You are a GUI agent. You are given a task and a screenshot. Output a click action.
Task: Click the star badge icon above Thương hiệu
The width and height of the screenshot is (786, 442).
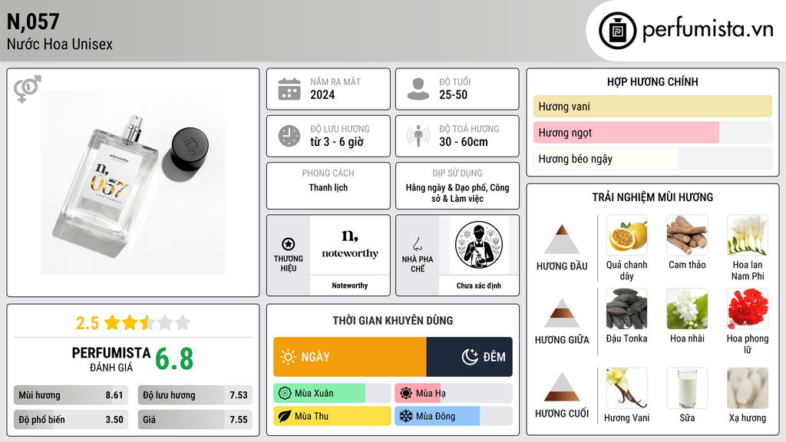(x=289, y=244)
